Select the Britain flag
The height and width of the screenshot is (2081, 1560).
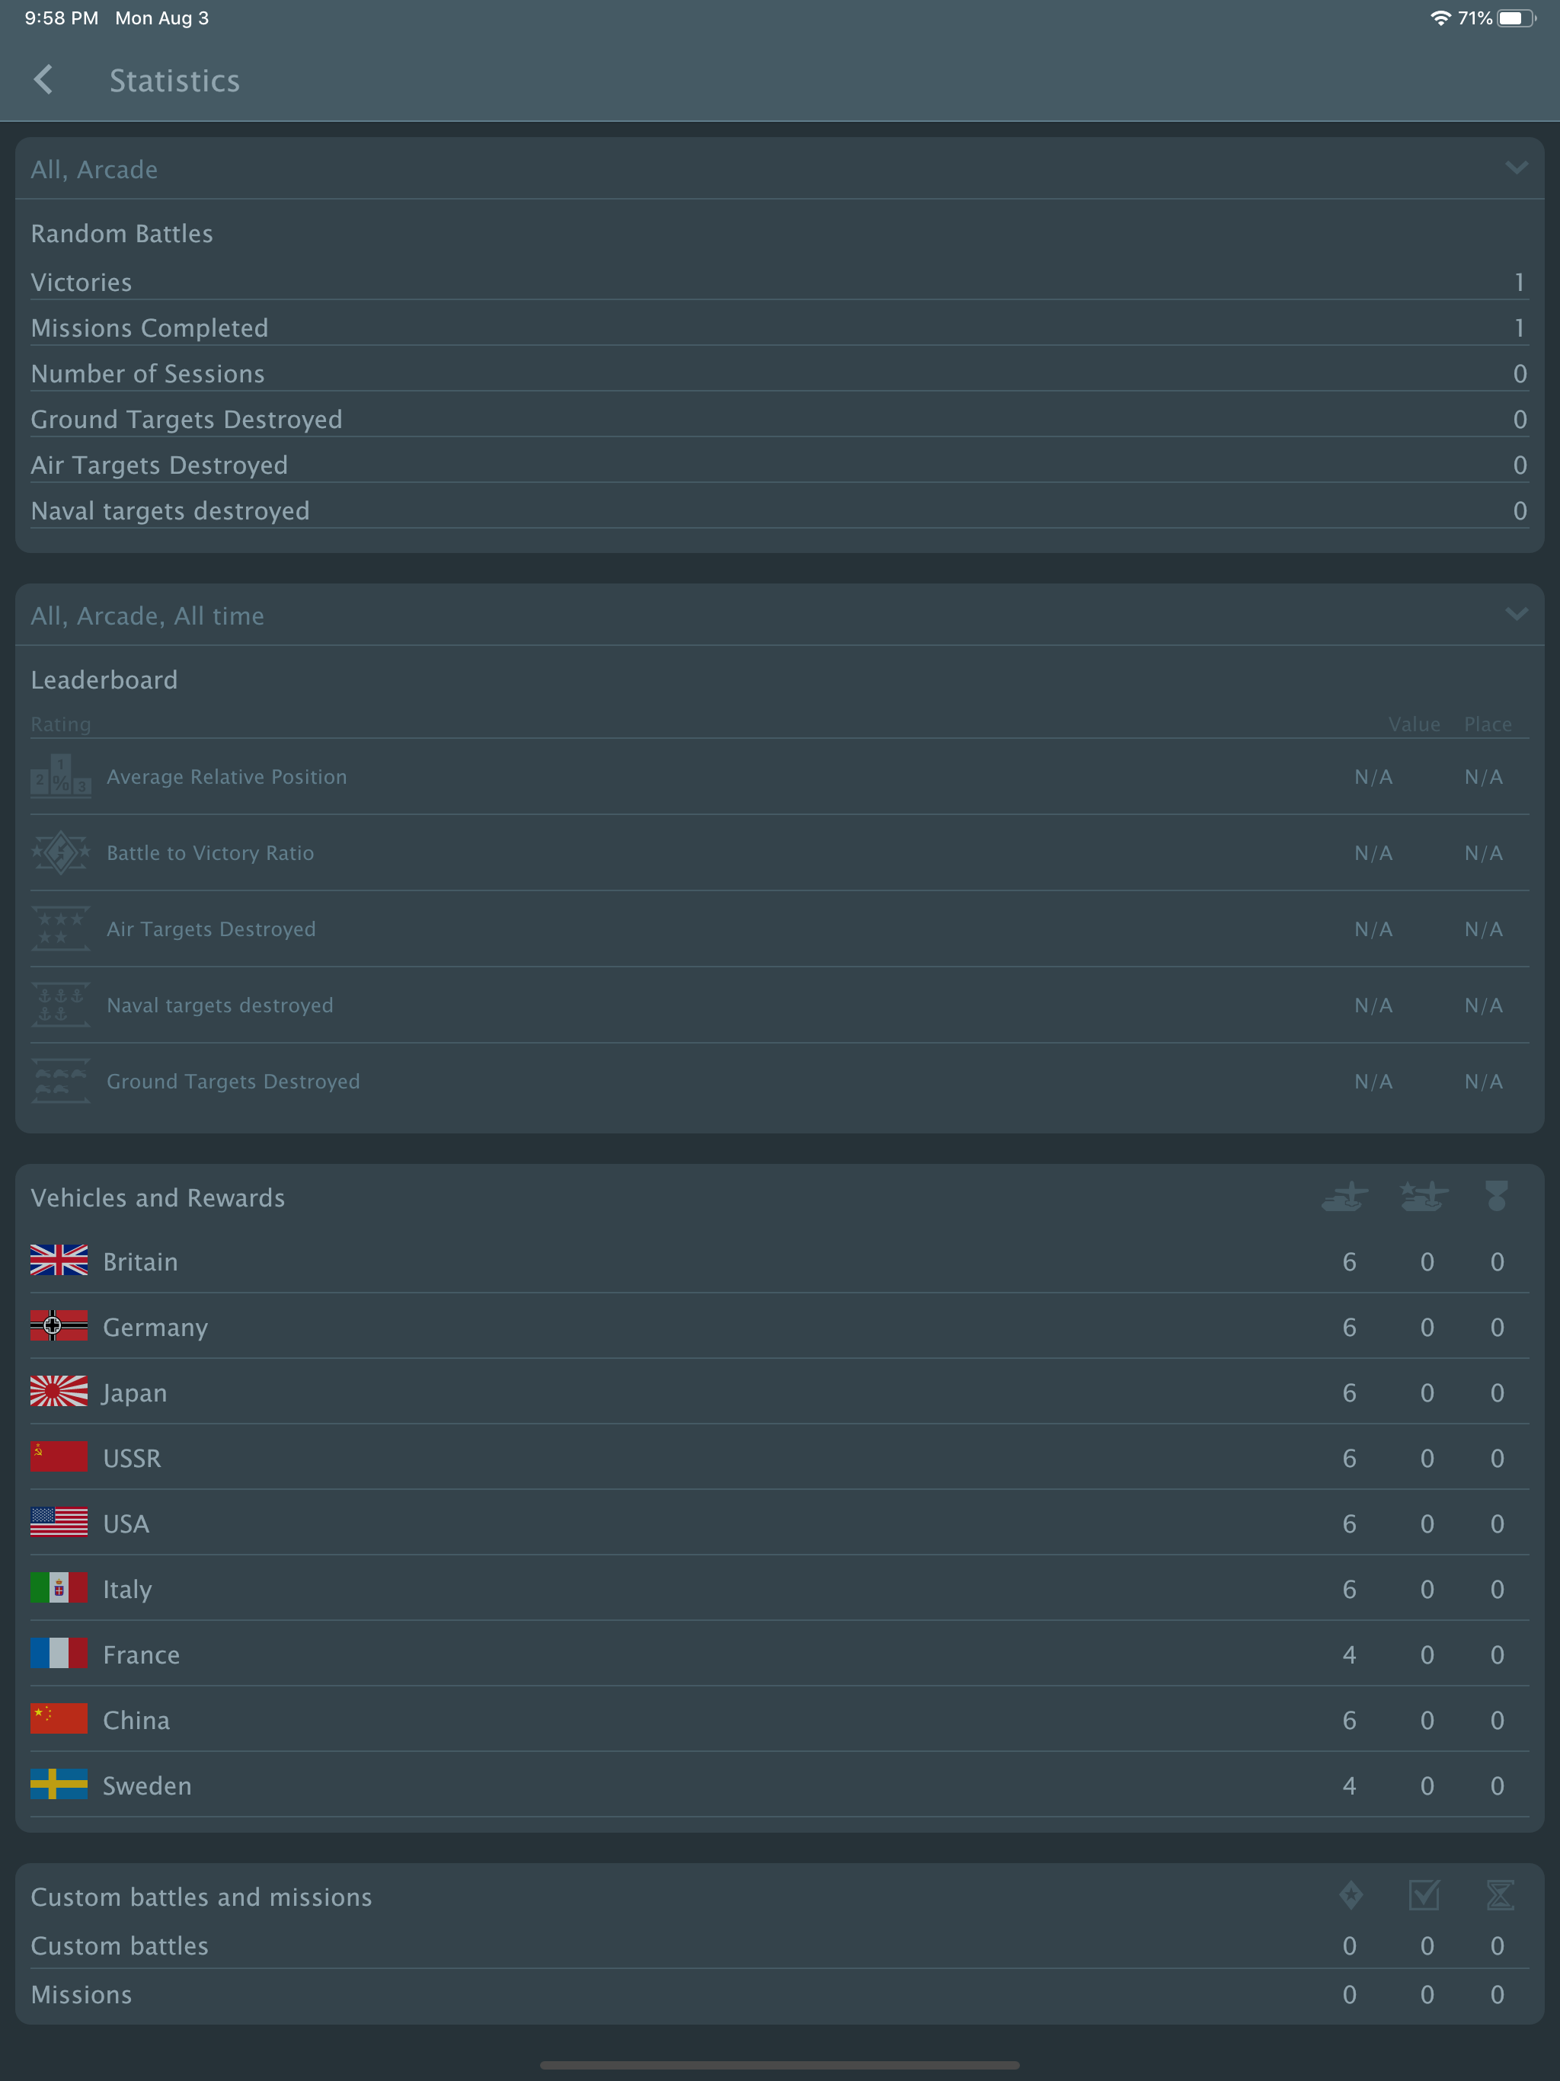(59, 1261)
